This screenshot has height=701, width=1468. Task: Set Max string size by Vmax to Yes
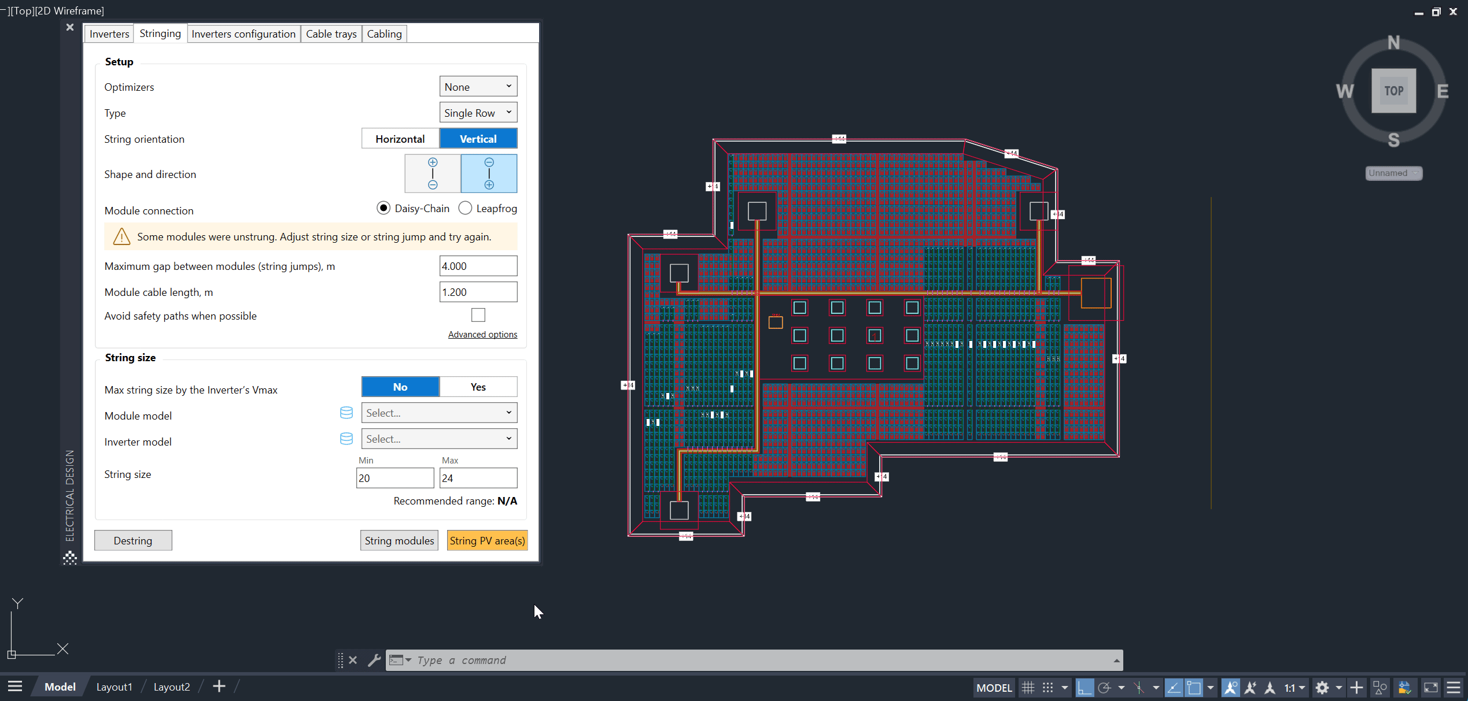coord(478,387)
